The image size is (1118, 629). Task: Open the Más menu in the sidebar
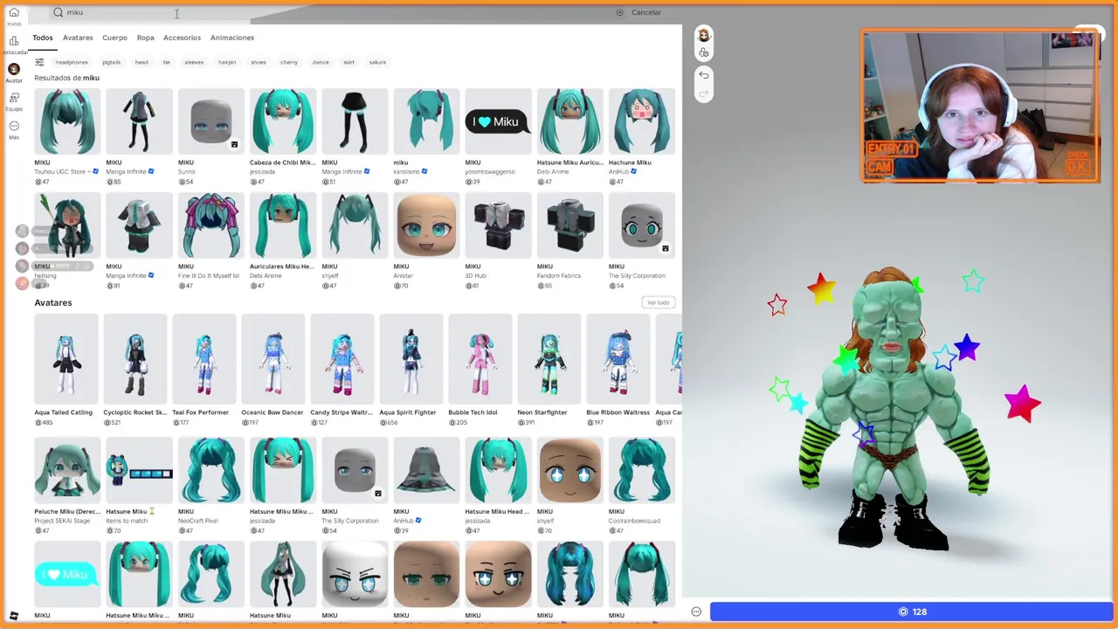click(x=14, y=130)
